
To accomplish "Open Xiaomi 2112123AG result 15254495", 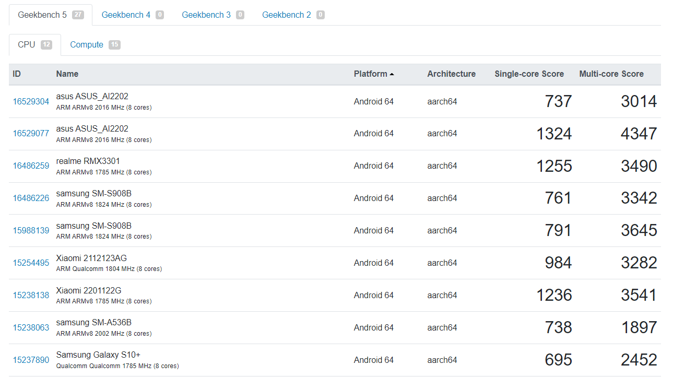I will pyautogui.click(x=31, y=263).
